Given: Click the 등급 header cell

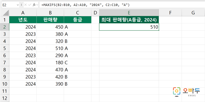Looking at the screenshot, I should (78, 20).
